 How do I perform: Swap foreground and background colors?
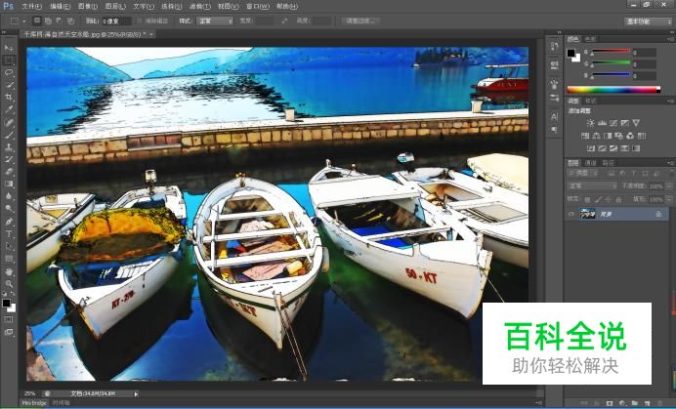click(x=13, y=295)
